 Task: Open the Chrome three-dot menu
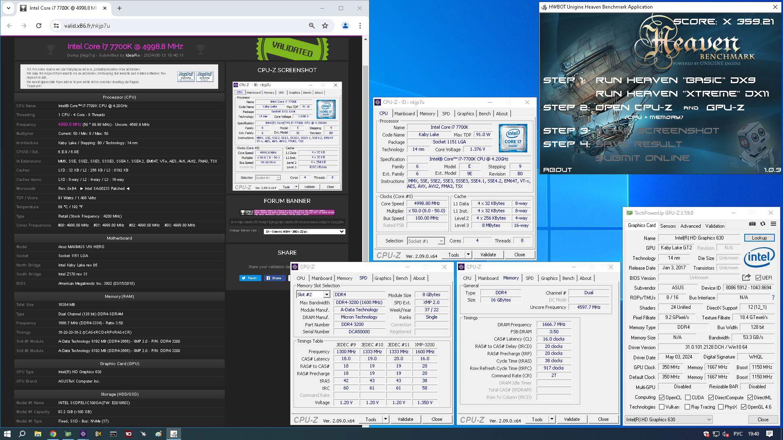[x=360, y=26]
